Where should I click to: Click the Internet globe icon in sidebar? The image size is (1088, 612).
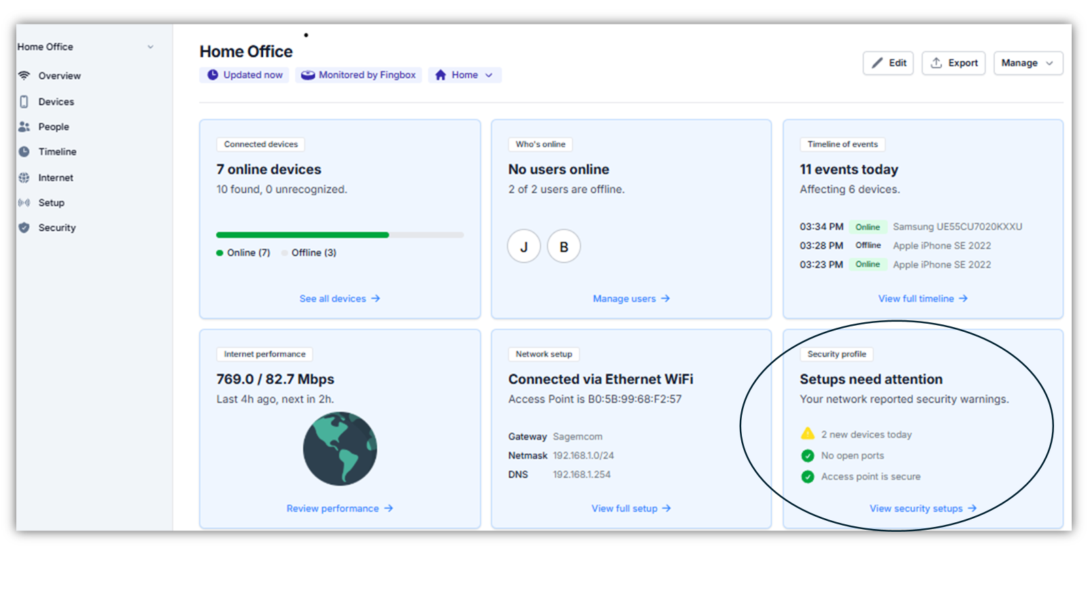[24, 177]
